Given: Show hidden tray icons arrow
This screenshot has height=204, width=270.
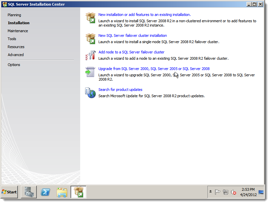Looking at the screenshot, I should (210, 192).
